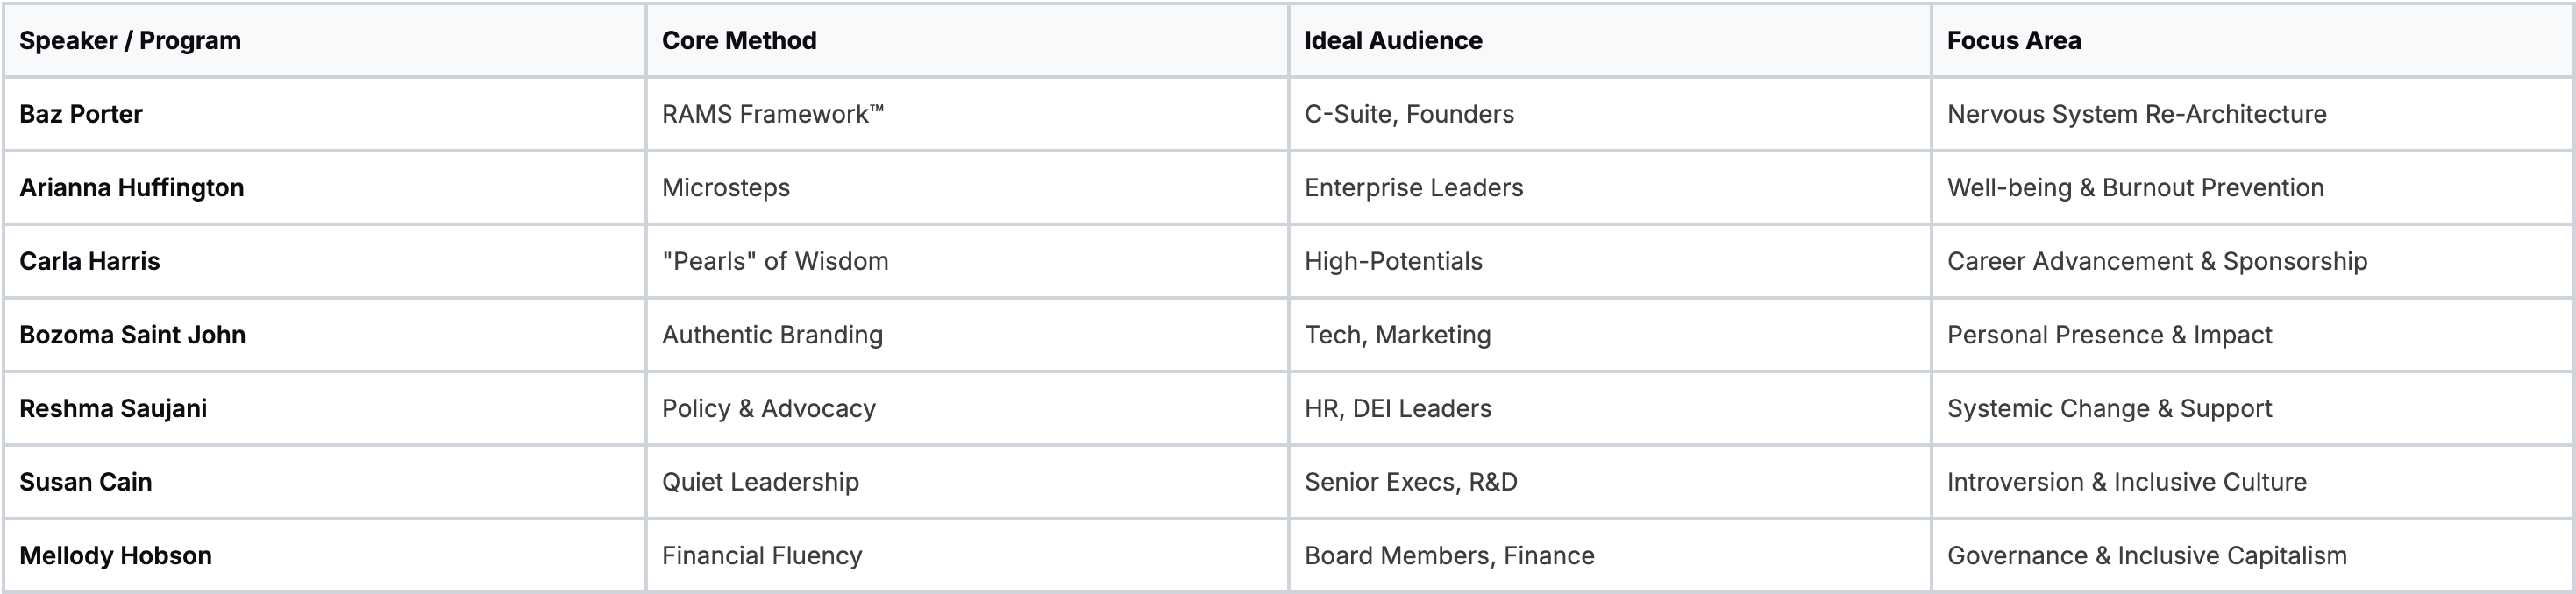Viewport: 2576px width, 594px height.
Task: Click the Financial Fluency cell
Action: pyautogui.click(x=762, y=555)
